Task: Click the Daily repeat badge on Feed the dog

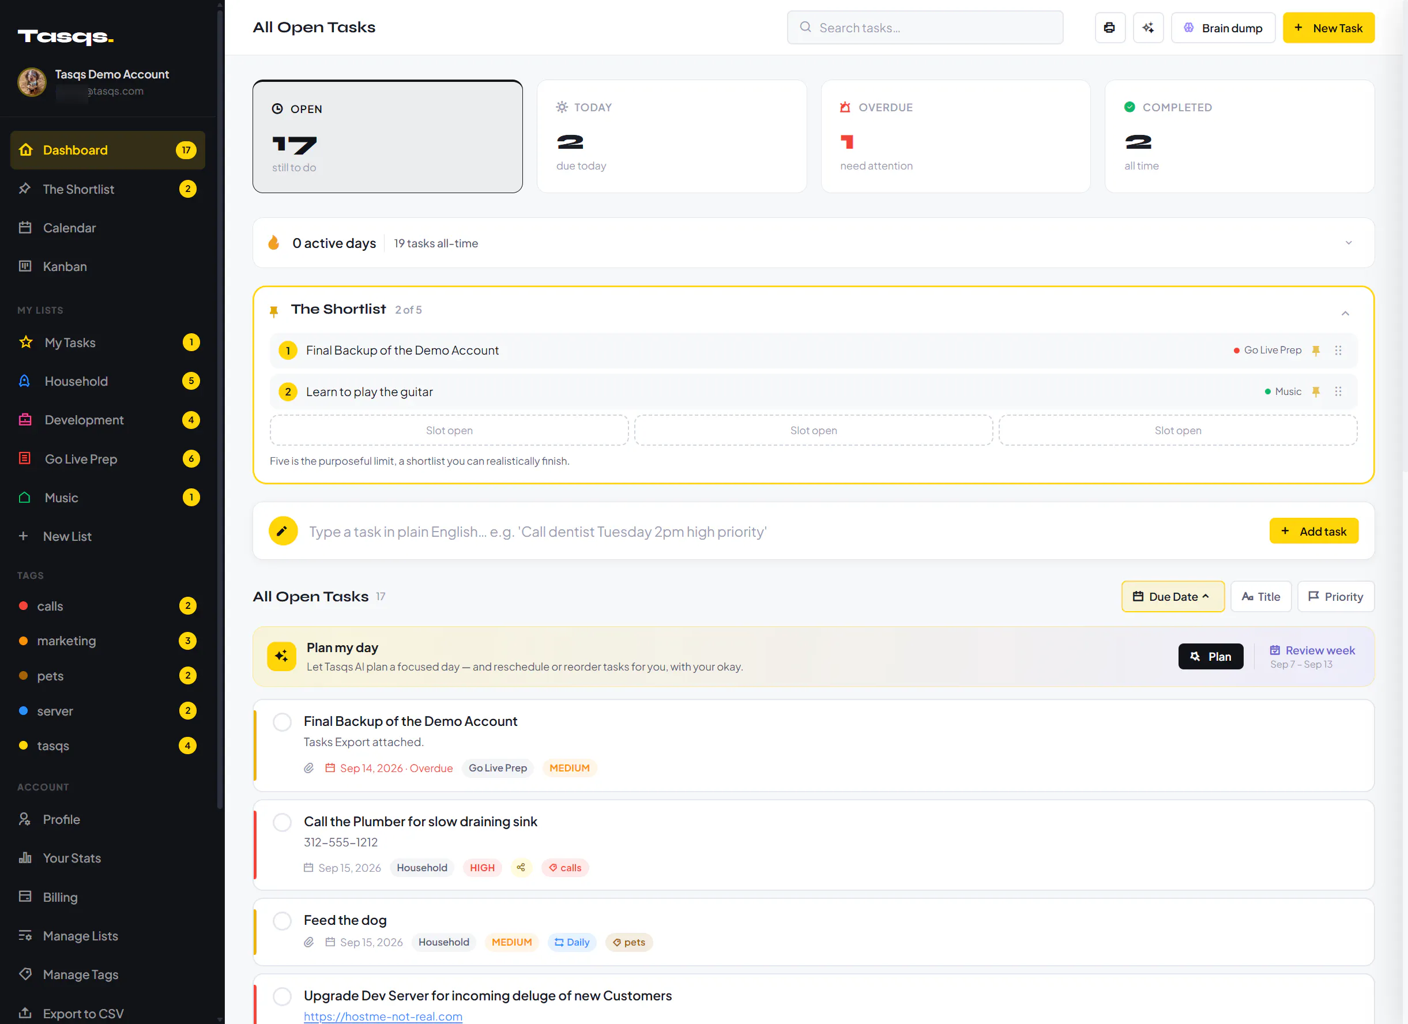Action: 572,942
